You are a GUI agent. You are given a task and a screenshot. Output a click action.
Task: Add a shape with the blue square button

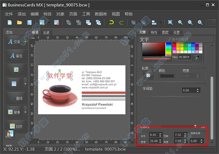coord(14,84)
